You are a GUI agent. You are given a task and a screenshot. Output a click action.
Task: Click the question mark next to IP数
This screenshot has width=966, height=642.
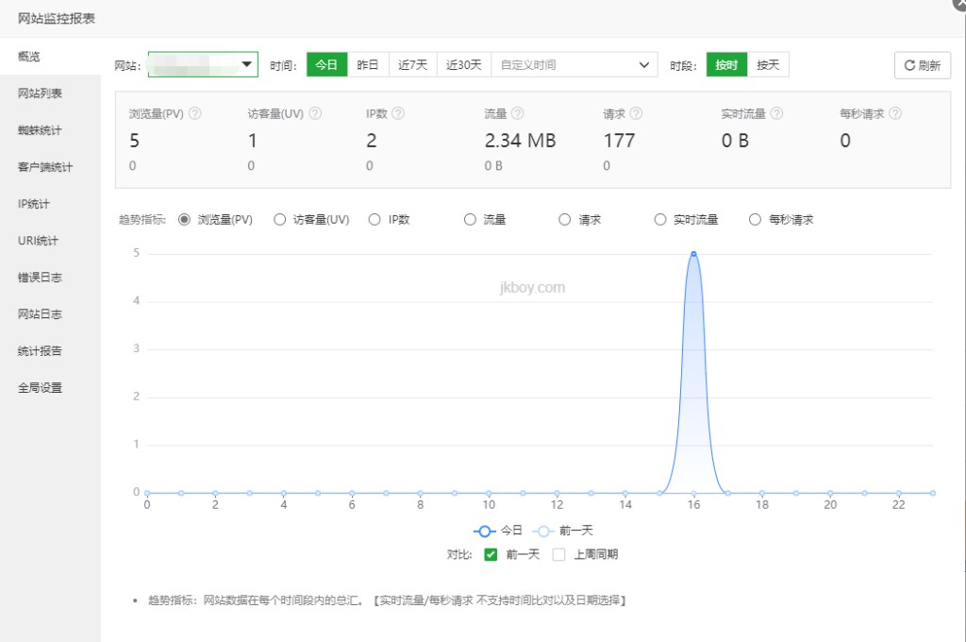pyautogui.click(x=398, y=113)
